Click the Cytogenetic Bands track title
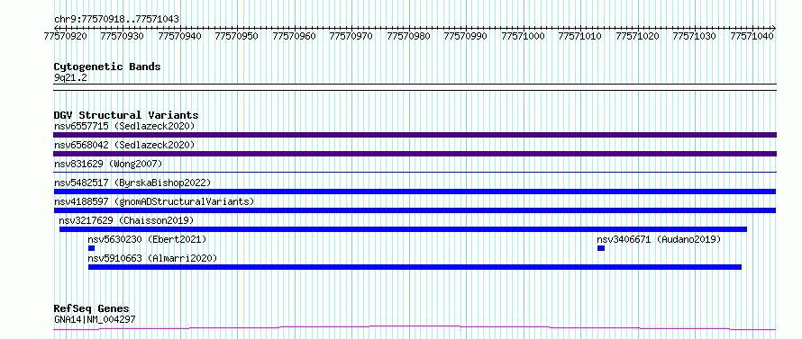802x339 pixels. point(107,67)
